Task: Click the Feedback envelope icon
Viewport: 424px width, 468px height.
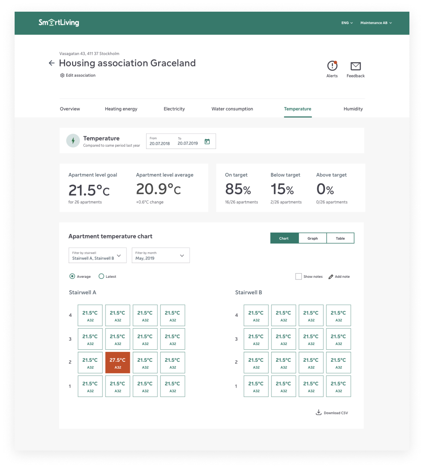Action: coord(355,66)
